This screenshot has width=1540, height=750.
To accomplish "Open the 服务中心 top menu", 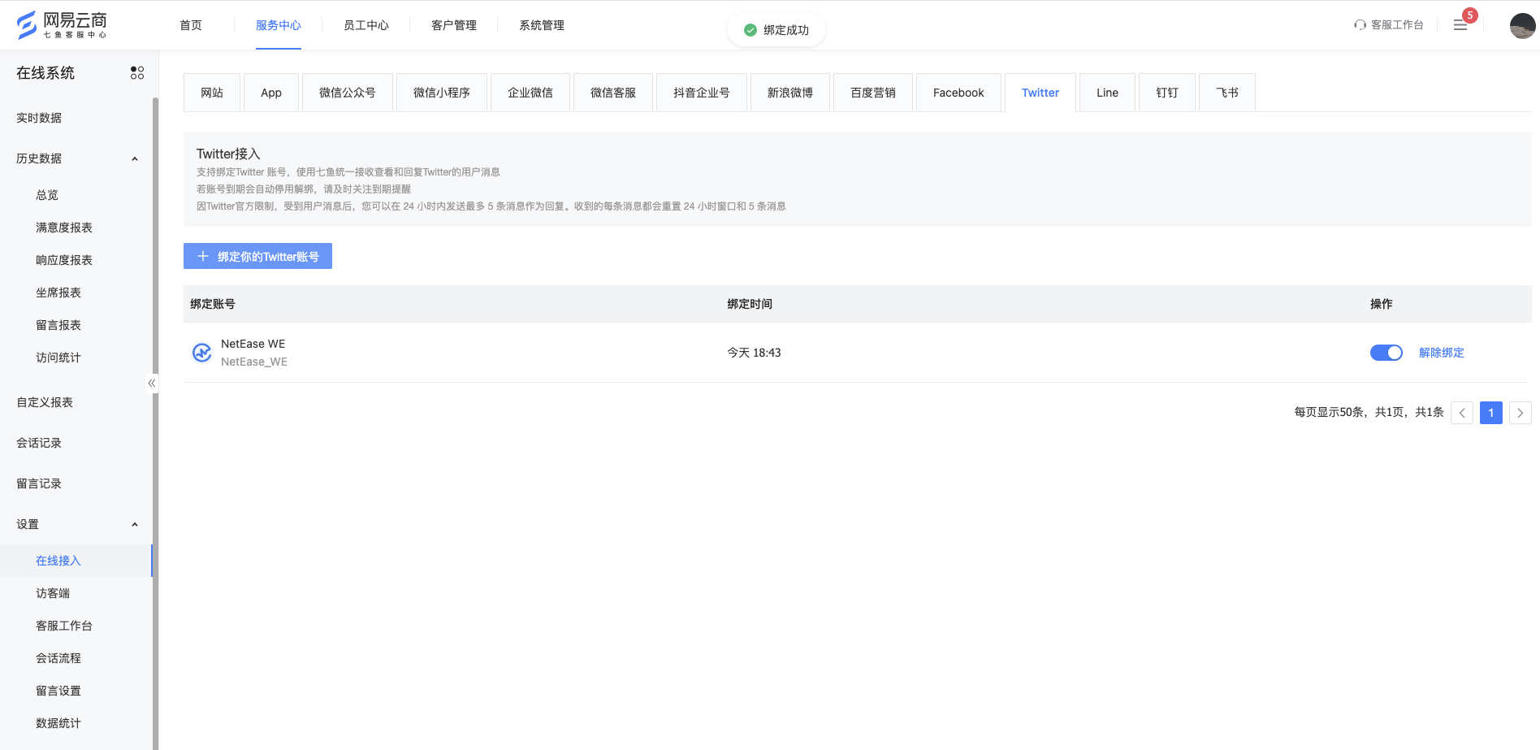I will point(279,25).
